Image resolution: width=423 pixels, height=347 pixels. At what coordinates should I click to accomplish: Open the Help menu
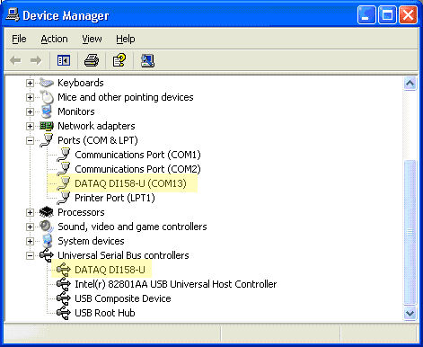pos(126,39)
